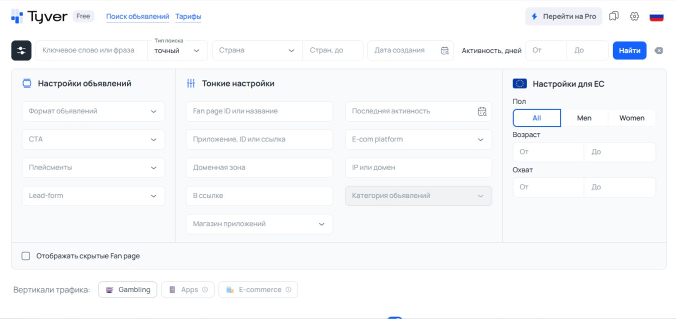Click the lightning bolt Pro icon

coord(534,17)
